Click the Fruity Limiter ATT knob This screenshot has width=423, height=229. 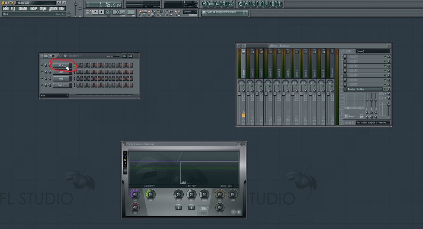point(178,195)
